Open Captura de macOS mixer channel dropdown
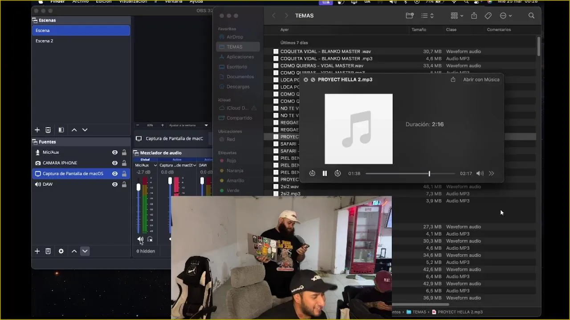The image size is (570, 320). [195, 165]
